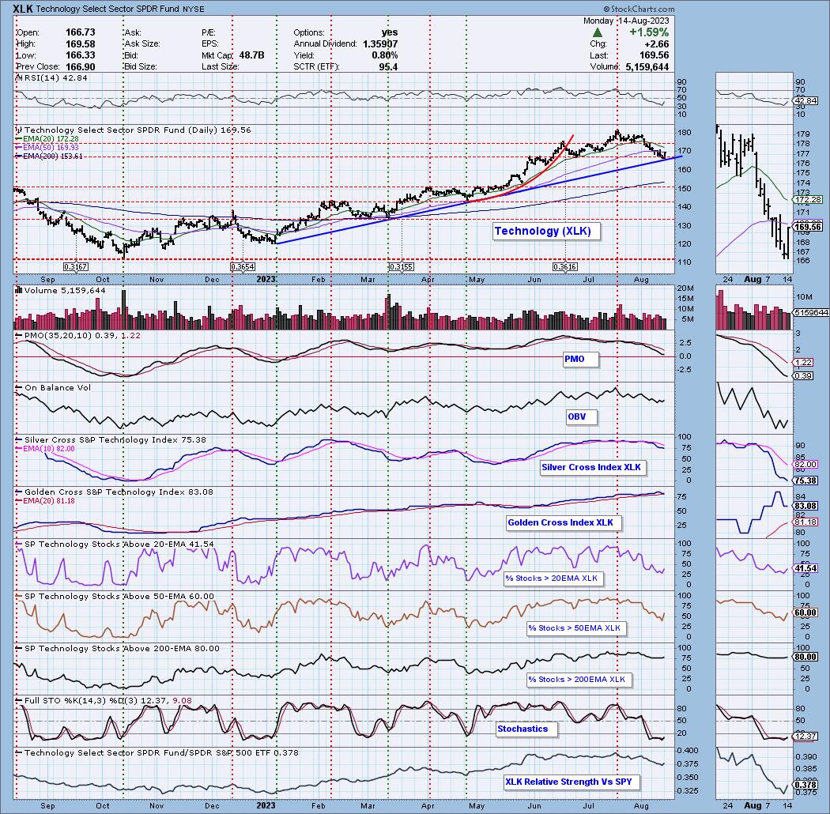Click the 41.54 value tag at right
The height and width of the screenshot is (814, 830).
pyautogui.click(x=806, y=568)
